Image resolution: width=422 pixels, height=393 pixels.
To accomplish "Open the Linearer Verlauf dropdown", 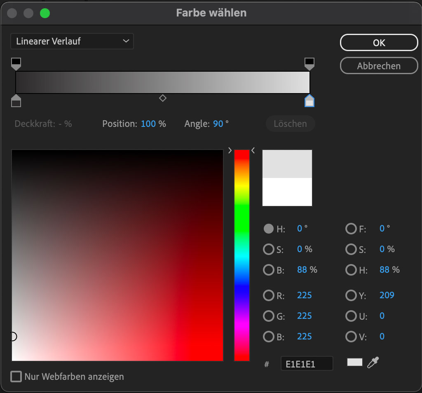I will [x=72, y=41].
